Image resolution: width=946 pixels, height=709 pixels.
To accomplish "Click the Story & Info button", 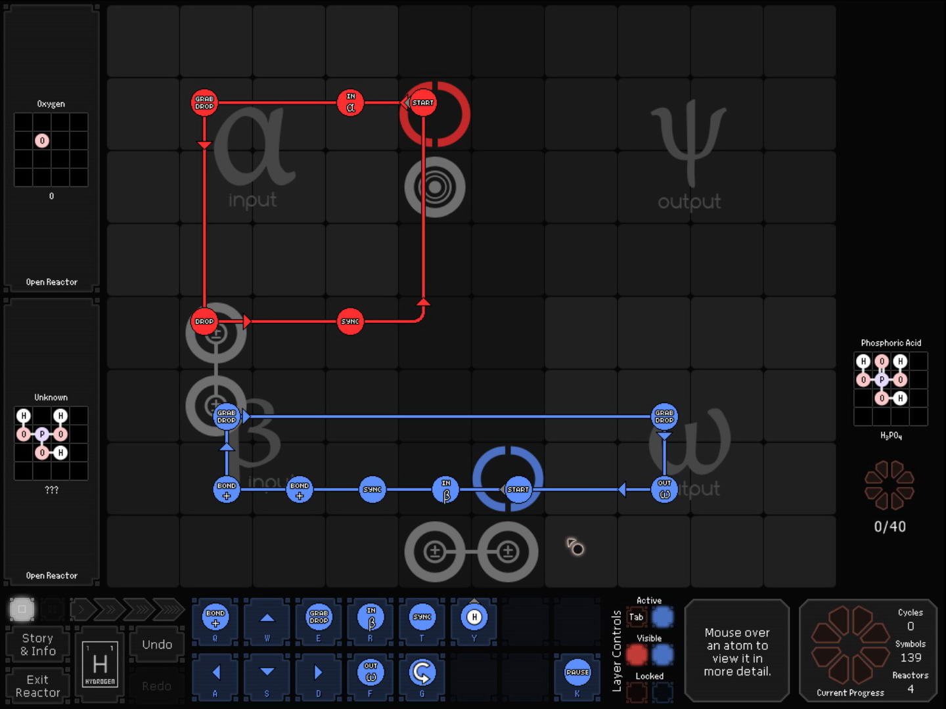I will tap(38, 645).
